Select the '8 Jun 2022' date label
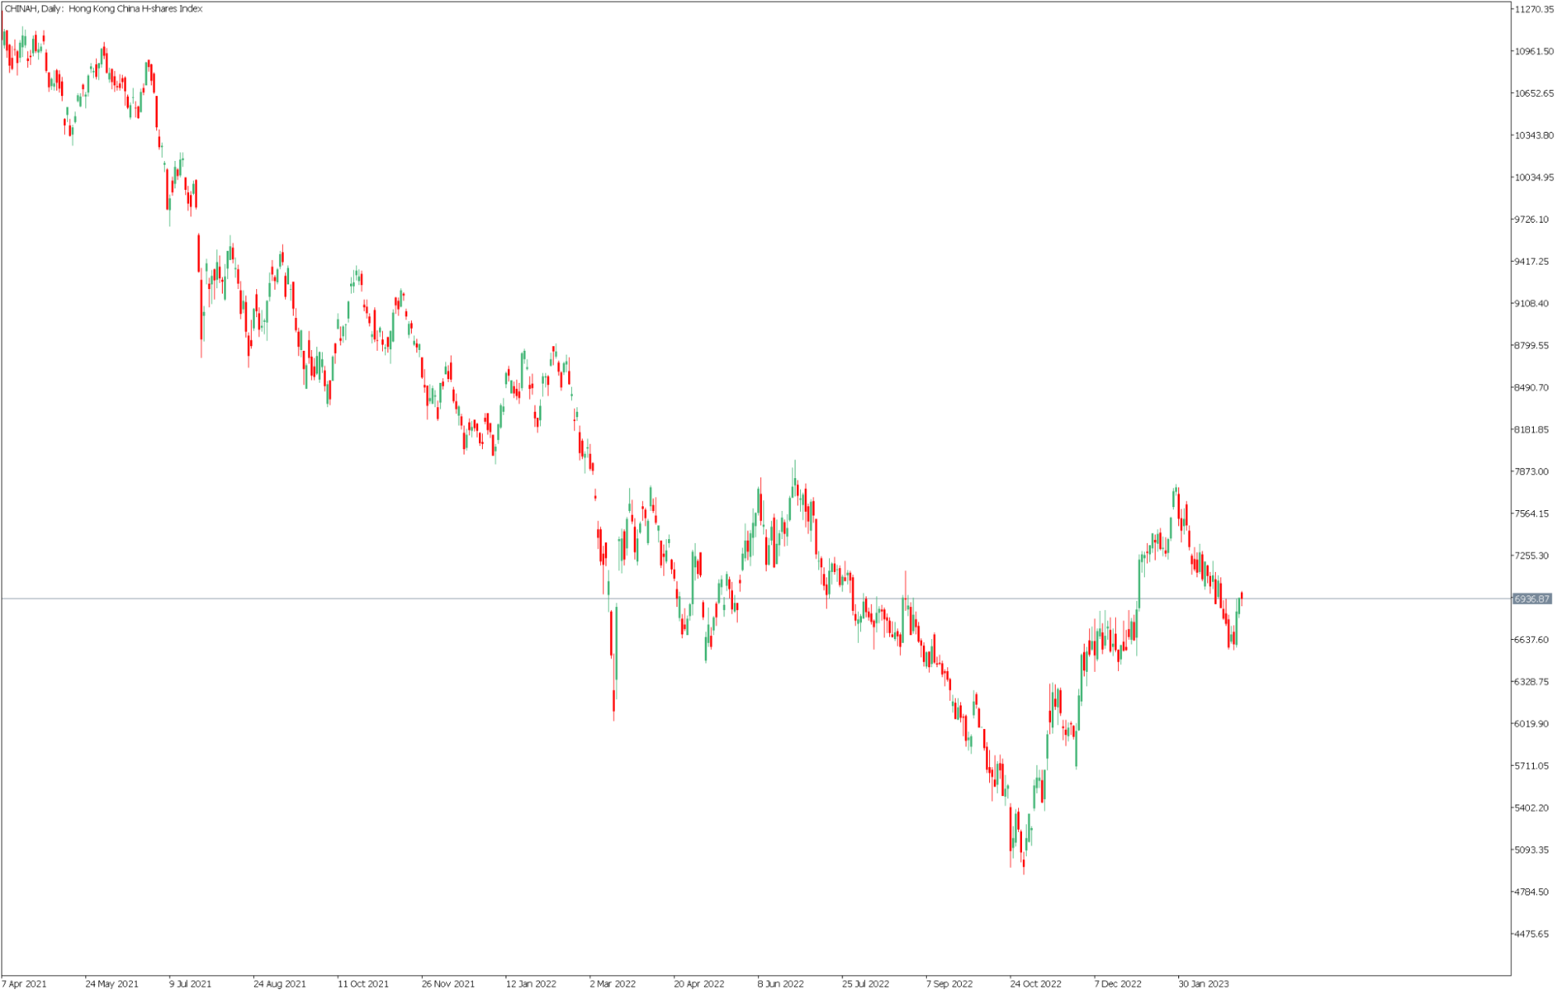 [x=781, y=984]
